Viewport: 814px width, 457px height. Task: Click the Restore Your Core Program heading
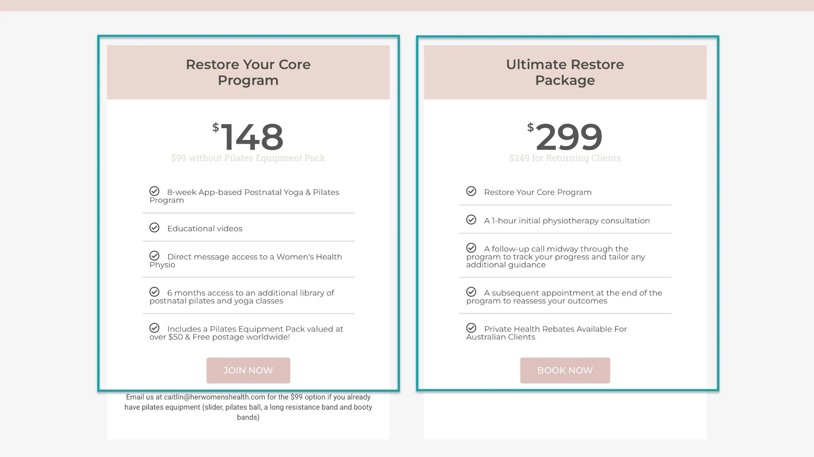(x=248, y=72)
